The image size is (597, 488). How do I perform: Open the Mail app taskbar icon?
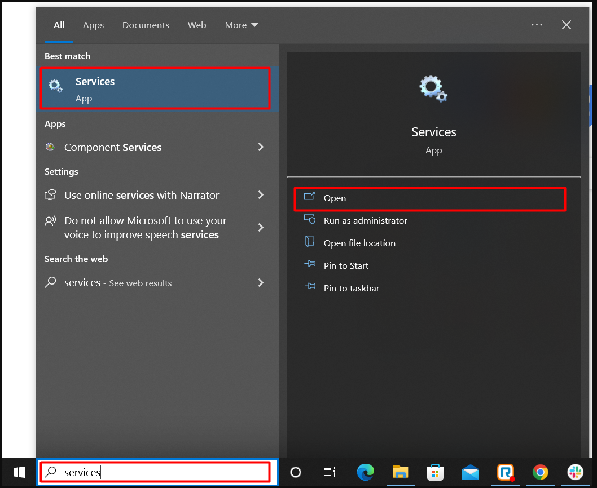[x=470, y=472]
